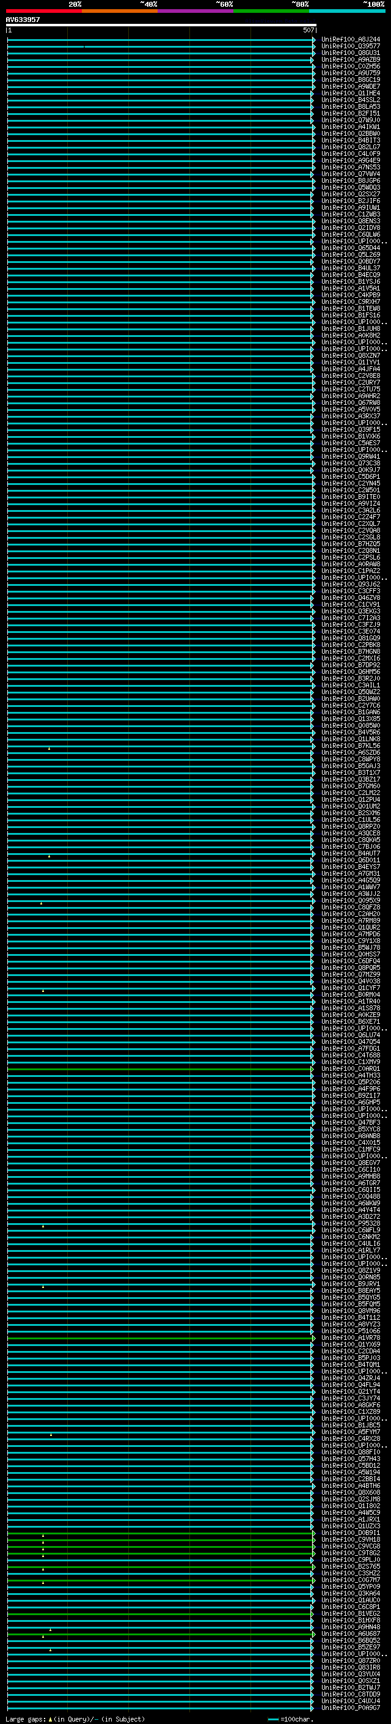Select the label UniRef100_Q88FI0
The height and width of the screenshot is (1724, 391).
click(x=351, y=1452)
